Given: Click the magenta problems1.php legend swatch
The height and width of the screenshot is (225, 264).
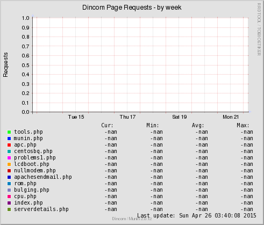Looking at the screenshot, I should pos(9,158).
